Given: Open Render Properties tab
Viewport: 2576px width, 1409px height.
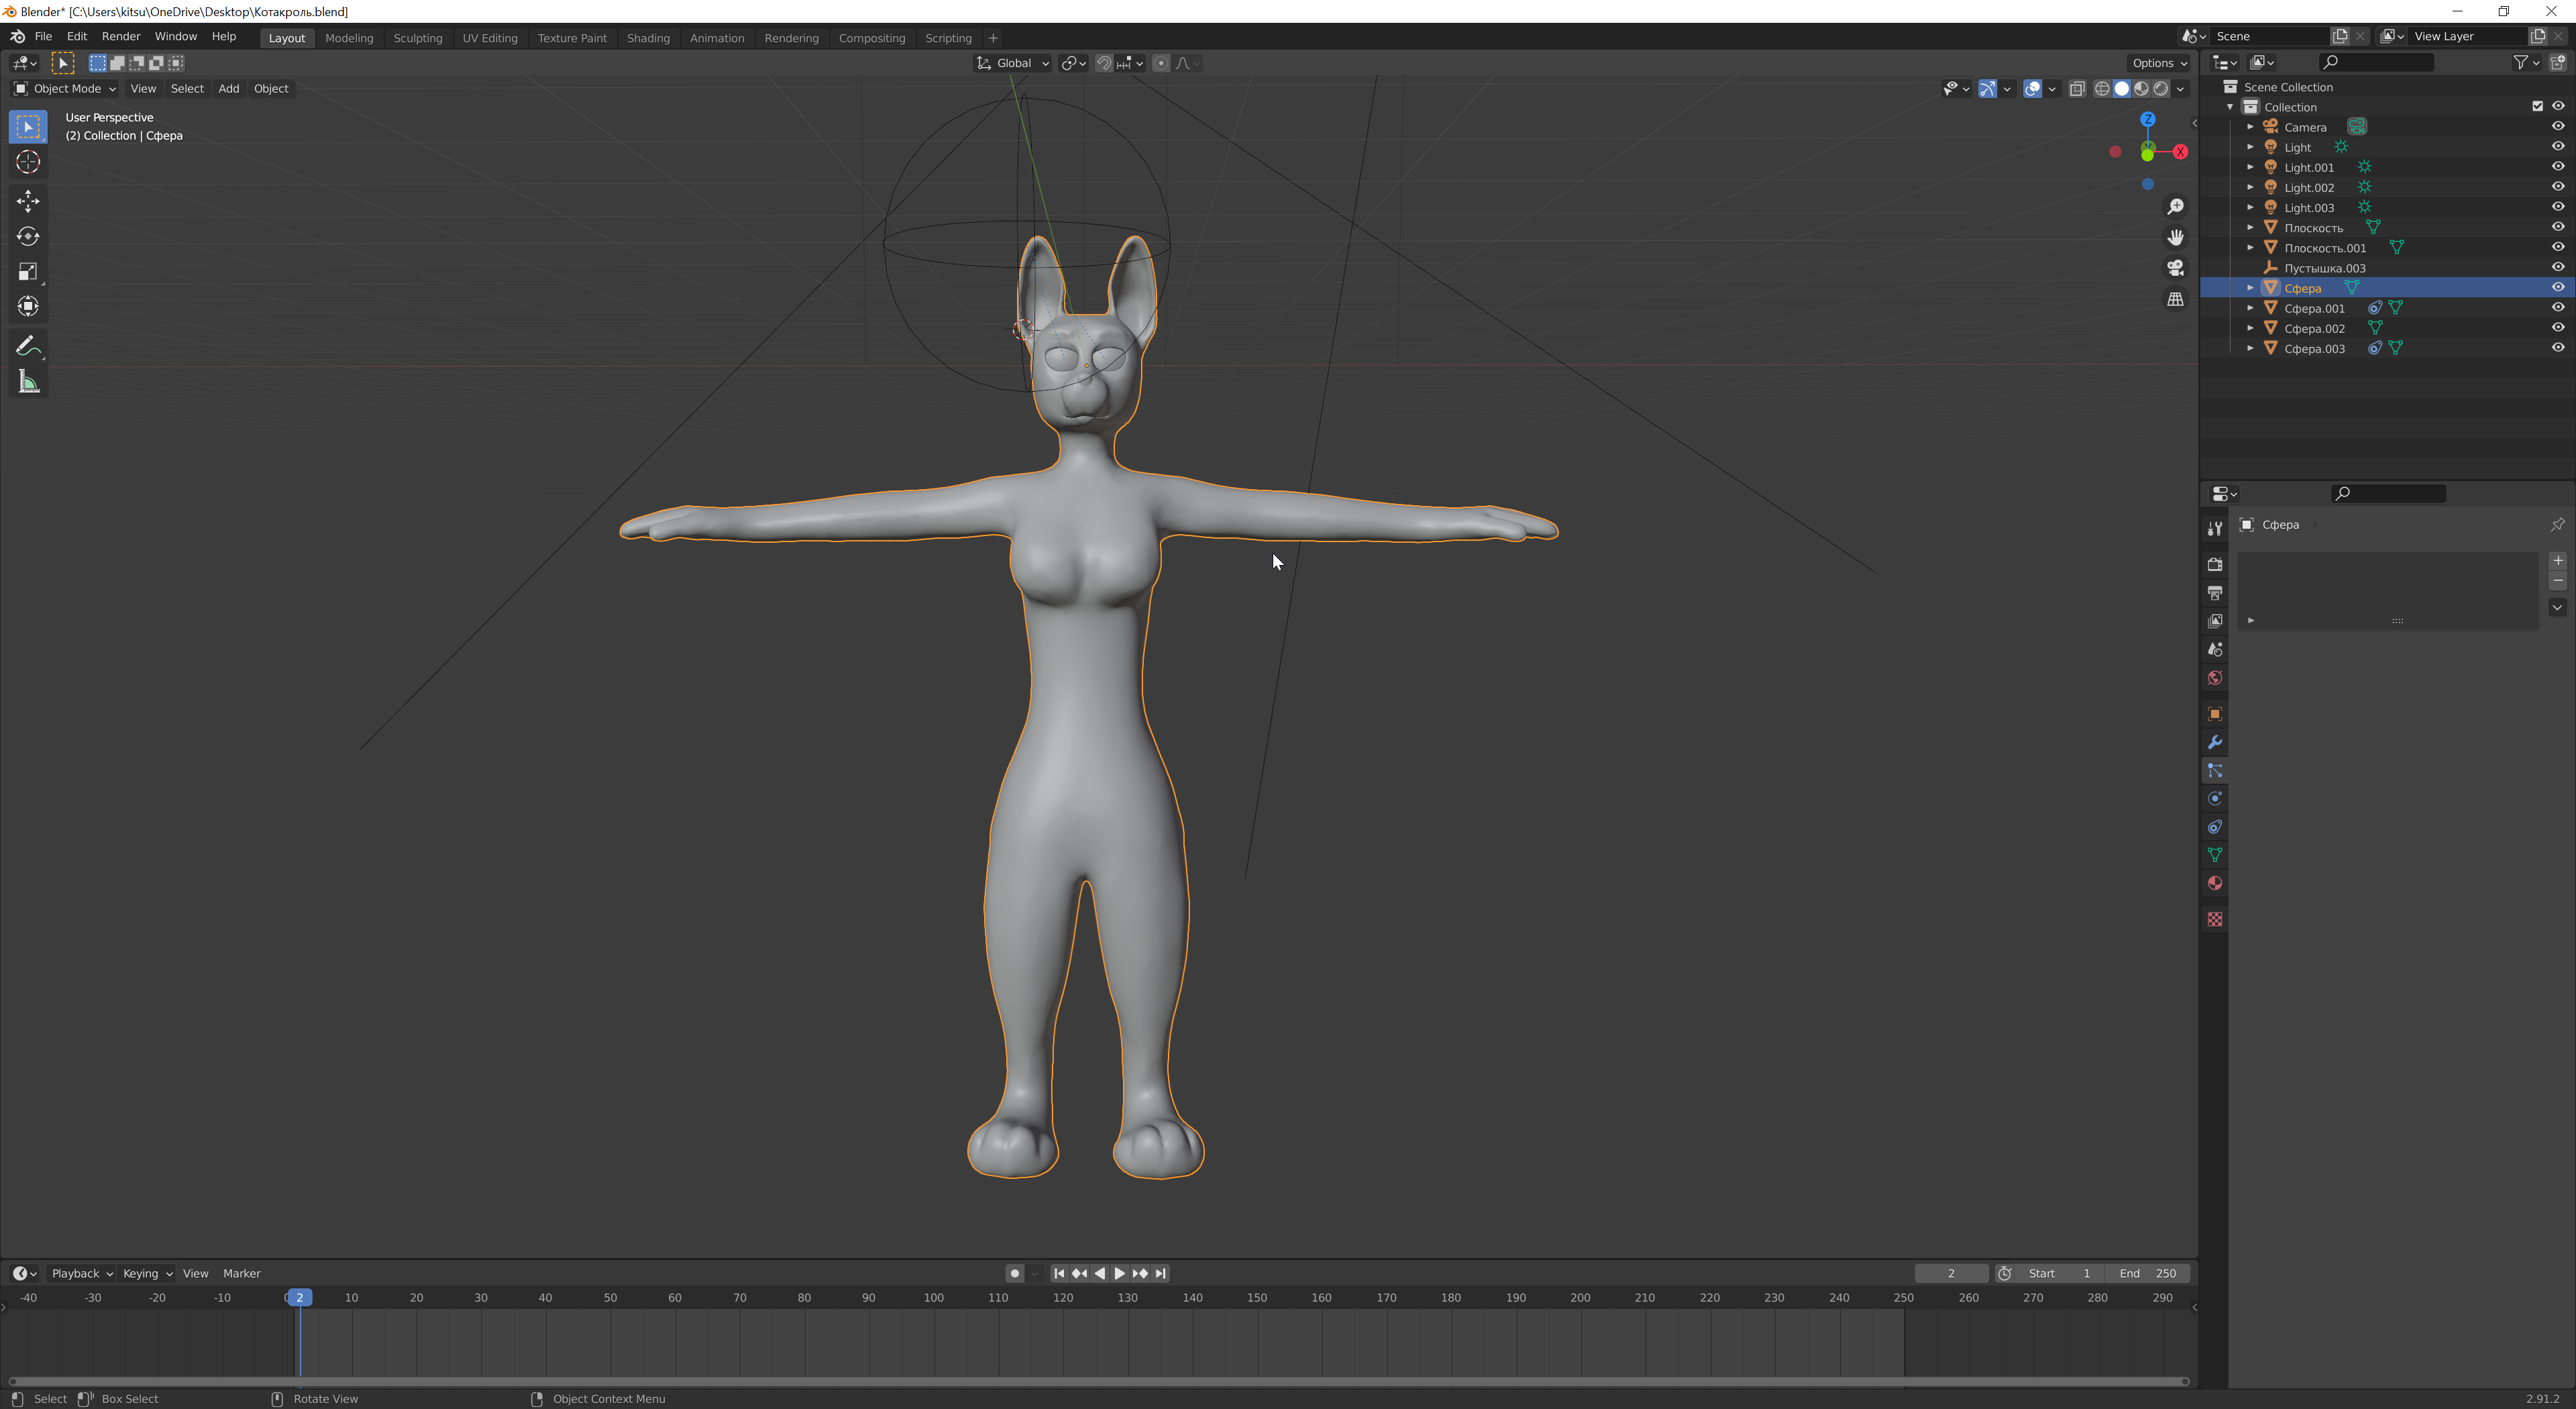Looking at the screenshot, I should coord(2215,563).
